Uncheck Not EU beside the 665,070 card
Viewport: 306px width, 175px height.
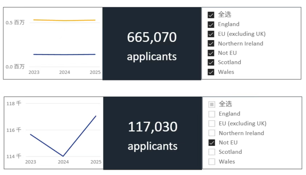coord(211,53)
